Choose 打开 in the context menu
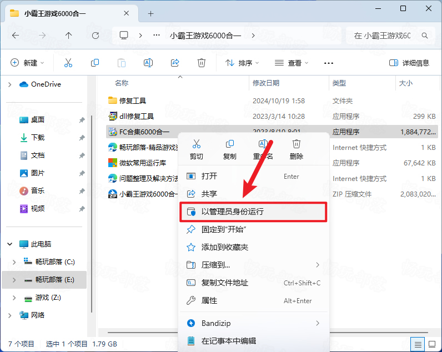This screenshot has width=442, height=352. coord(253,176)
